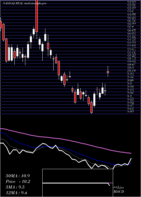This screenshot has width=141, height=197.
Task: Select the Price : 10.2 readout
Action: click(18, 182)
